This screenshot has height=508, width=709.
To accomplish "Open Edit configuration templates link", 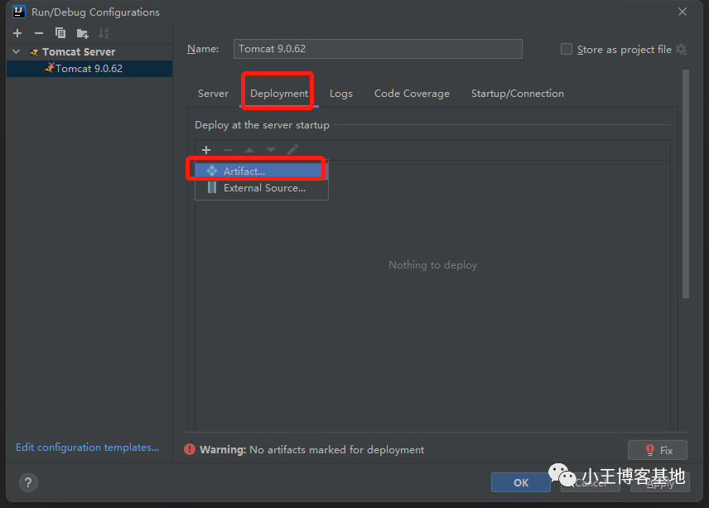I will pos(87,448).
